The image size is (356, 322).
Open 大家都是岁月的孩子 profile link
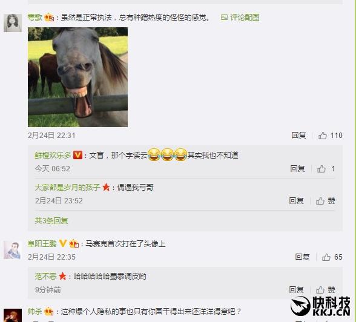coord(67,188)
